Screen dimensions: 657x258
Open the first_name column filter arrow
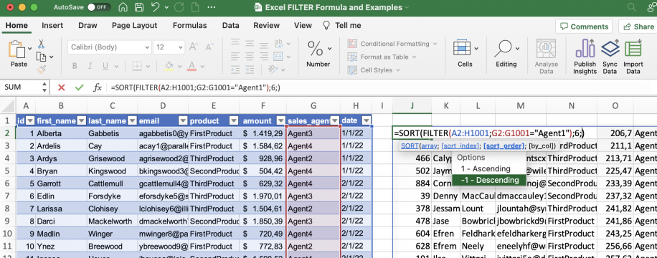pyautogui.click(x=81, y=121)
